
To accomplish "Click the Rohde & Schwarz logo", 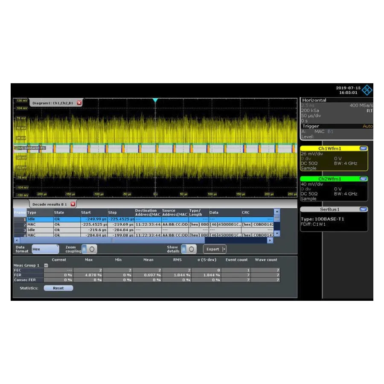I will coord(367,90).
